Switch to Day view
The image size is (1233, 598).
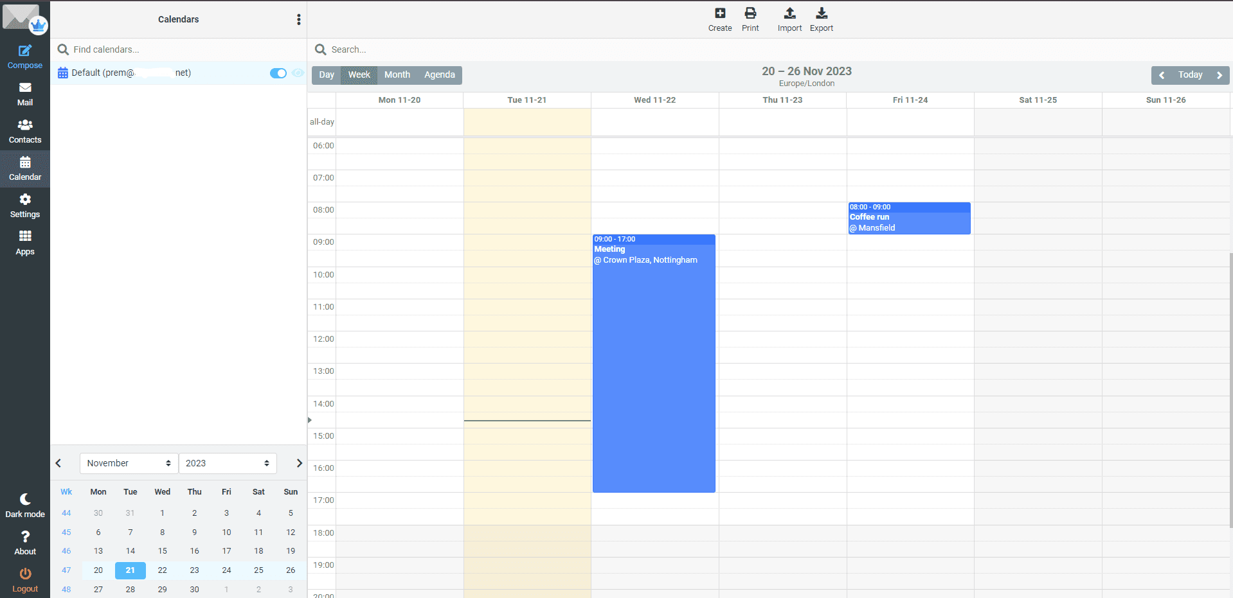[327, 75]
